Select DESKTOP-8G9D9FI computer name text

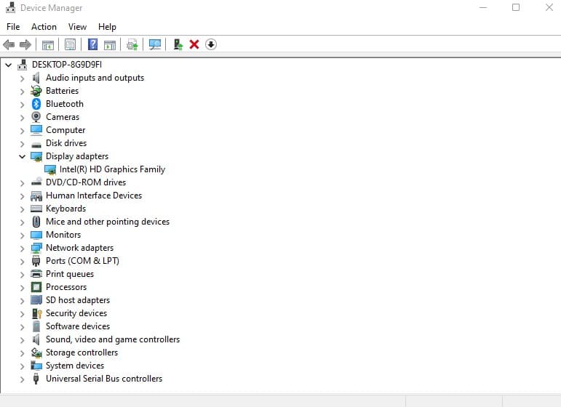pyautogui.click(x=67, y=65)
